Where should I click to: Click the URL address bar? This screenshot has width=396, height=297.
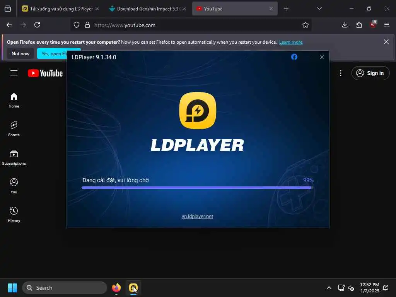[191, 25]
